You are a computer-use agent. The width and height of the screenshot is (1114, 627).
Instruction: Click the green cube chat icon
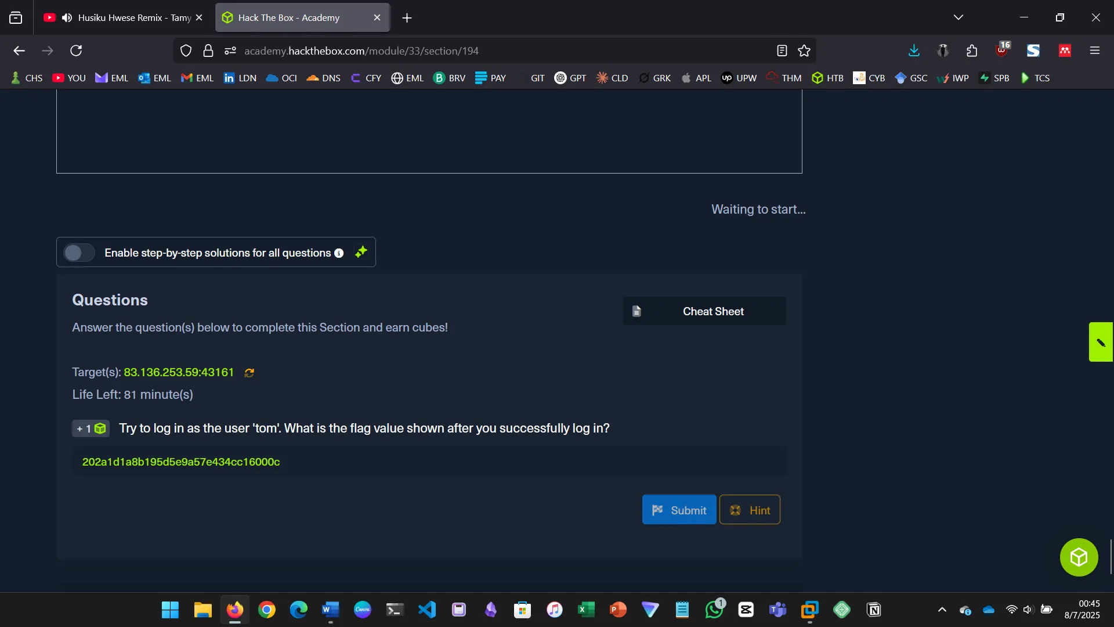pos(1079,557)
